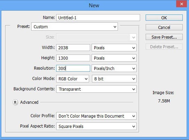The height and width of the screenshot is (140, 189).
Task: Click the Advanced section label
Action: click(x=29, y=102)
